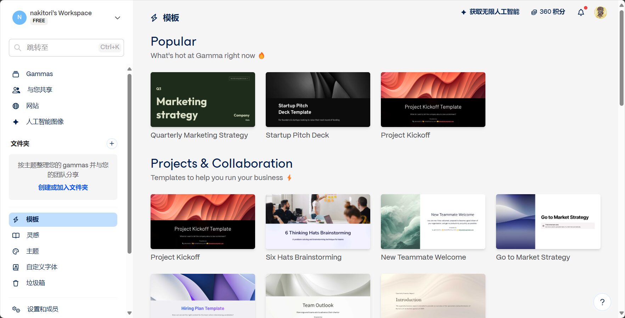Click the lightning icon beside 模板 in sidebar
Viewport: 625px width, 318px height.
click(x=16, y=220)
